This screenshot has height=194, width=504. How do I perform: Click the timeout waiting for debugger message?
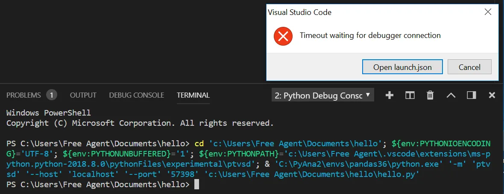point(370,35)
